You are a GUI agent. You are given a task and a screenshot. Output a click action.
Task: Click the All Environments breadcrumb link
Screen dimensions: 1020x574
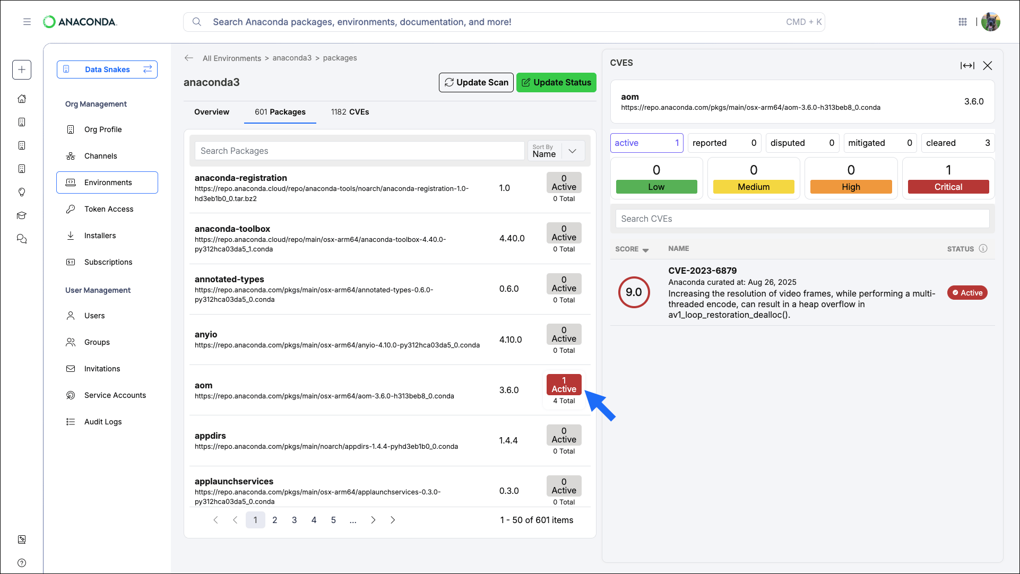click(x=232, y=58)
